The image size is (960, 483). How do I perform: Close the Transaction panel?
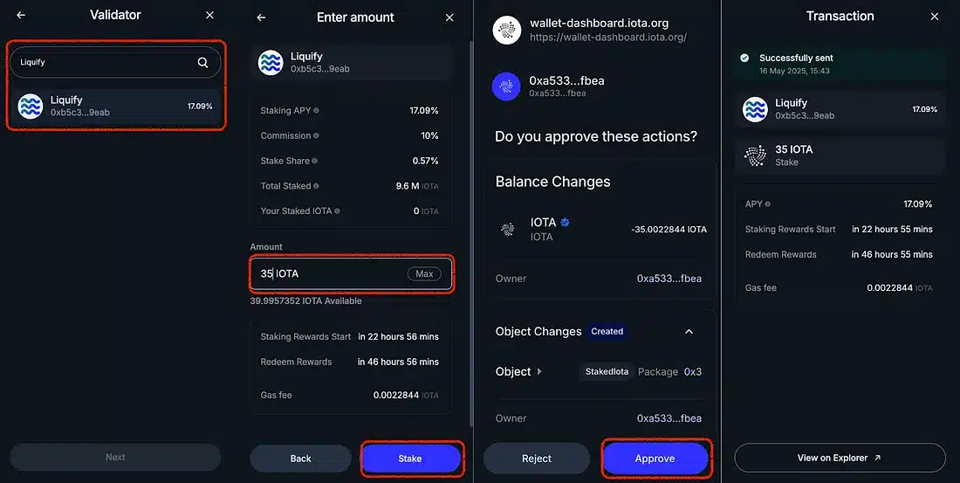point(935,17)
